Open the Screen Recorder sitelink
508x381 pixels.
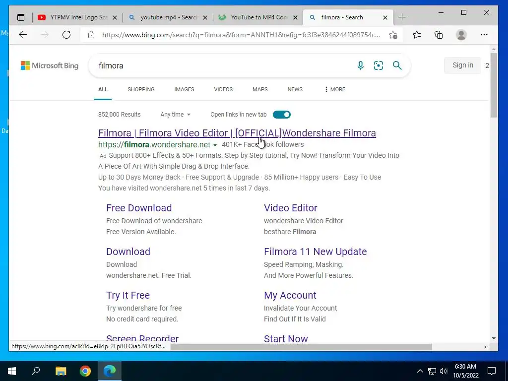[x=142, y=338]
